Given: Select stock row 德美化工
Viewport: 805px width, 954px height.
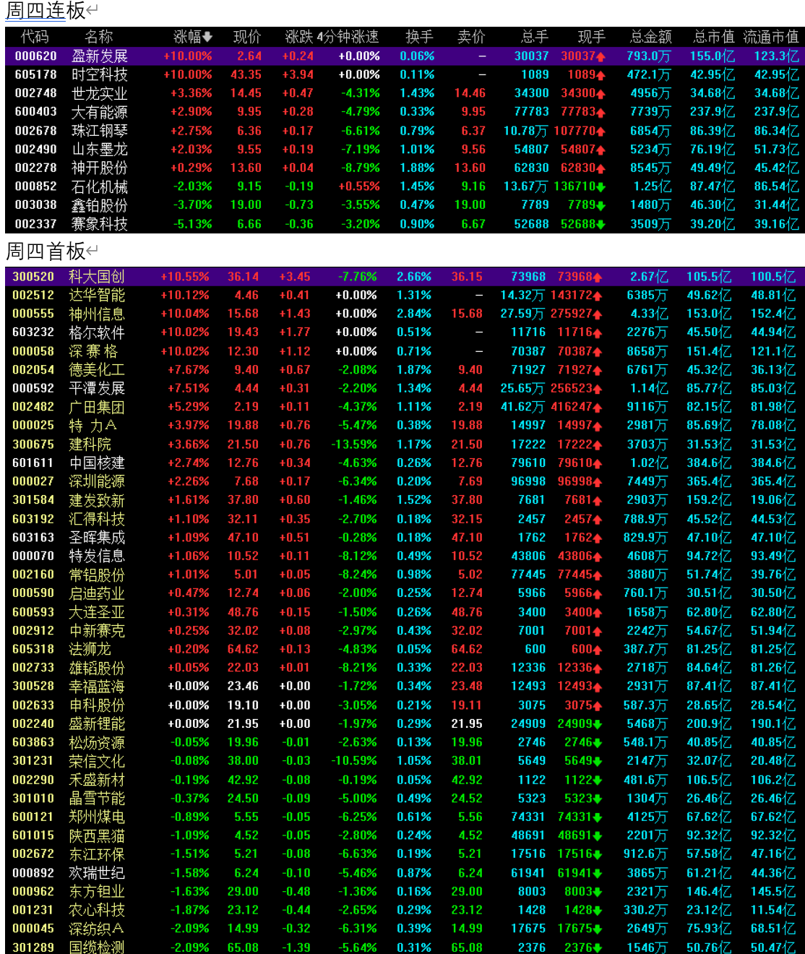Looking at the screenshot, I should 404,370.
